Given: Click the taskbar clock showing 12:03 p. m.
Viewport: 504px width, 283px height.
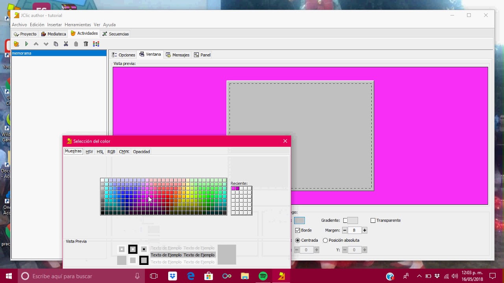Looking at the screenshot, I should click(x=472, y=276).
